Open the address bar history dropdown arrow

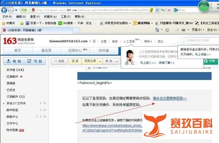click(157, 10)
